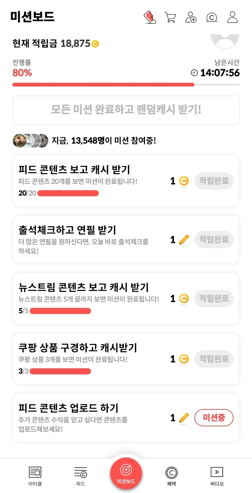Click the 80% overall progress bar

point(126,85)
